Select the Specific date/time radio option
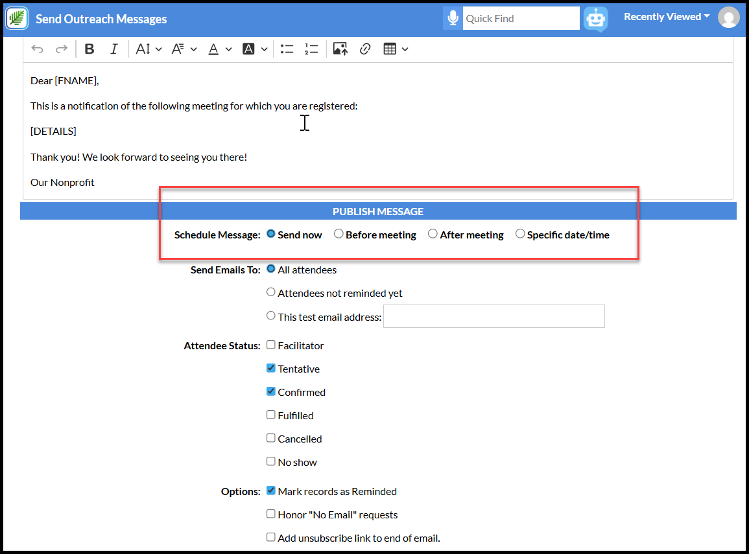749x554 pixels. 519,234
